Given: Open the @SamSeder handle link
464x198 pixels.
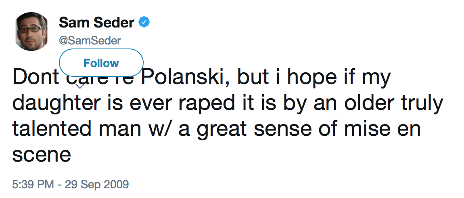Looking at the screenshot, I should 90,40.
